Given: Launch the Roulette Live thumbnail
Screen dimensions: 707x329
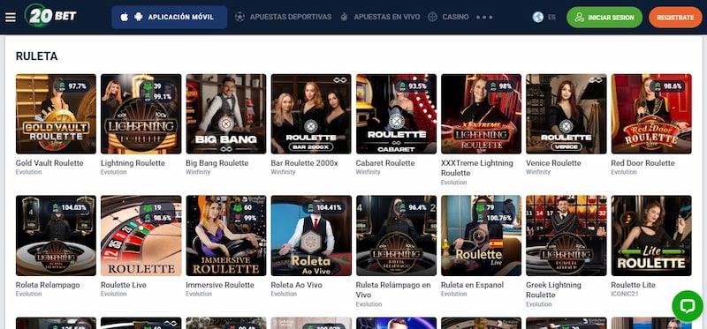Looking at the screenshot, I should pos(141,236).
